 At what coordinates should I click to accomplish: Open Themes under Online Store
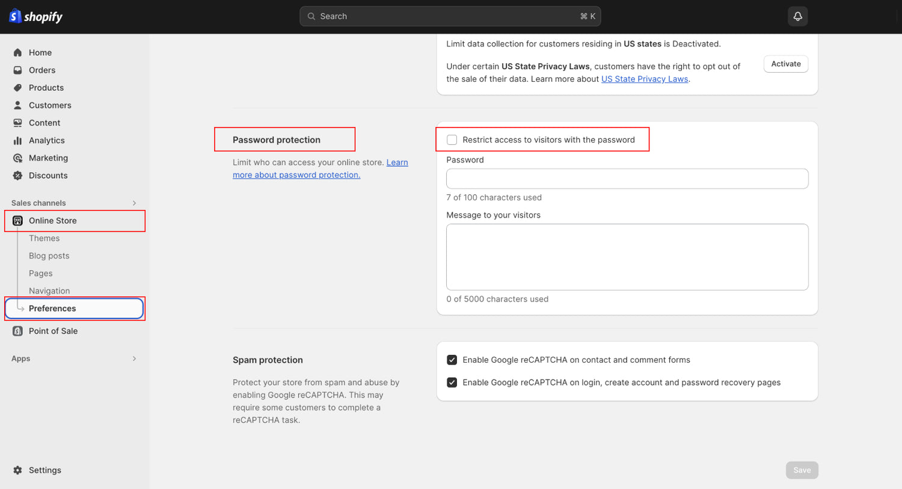pyautogui.click(x=44, y=239)
